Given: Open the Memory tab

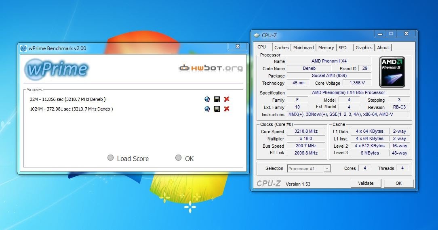Looking at the screenshot, I should coord(326,48).
